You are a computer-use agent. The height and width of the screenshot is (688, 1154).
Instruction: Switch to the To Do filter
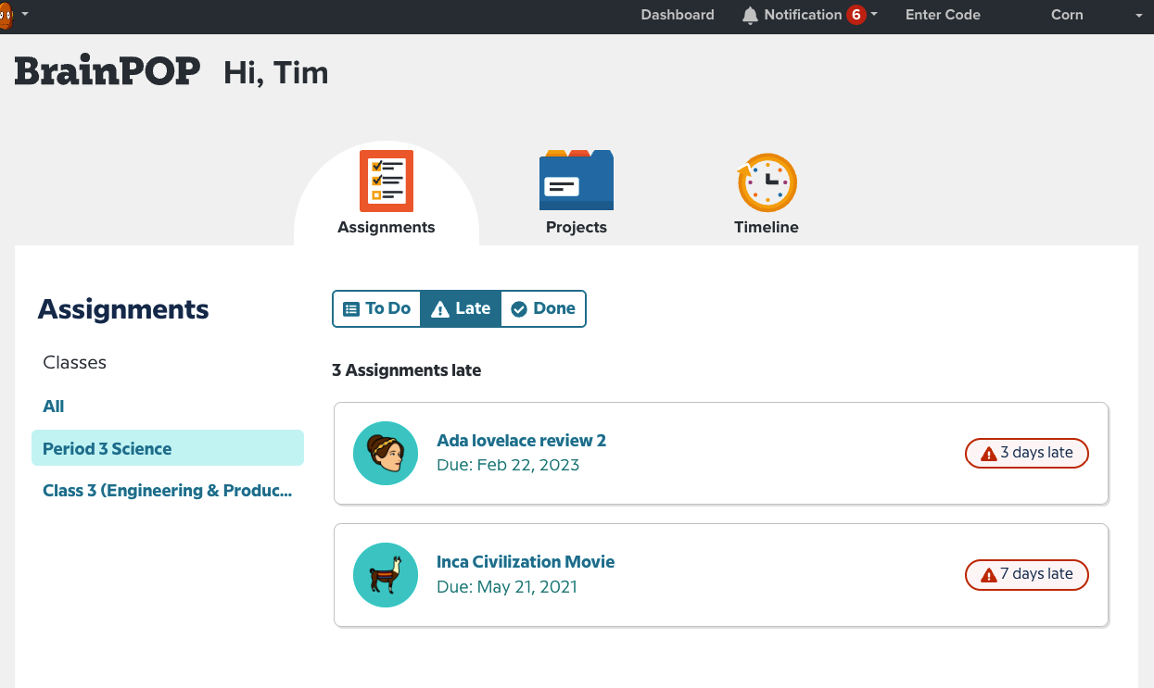[x=377, y=309]
